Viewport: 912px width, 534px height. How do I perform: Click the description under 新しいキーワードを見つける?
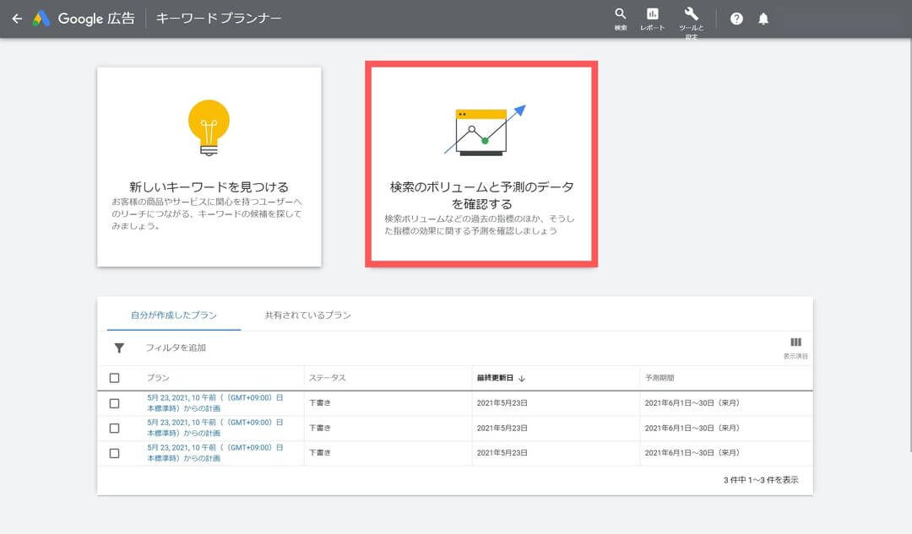[207, 213]
